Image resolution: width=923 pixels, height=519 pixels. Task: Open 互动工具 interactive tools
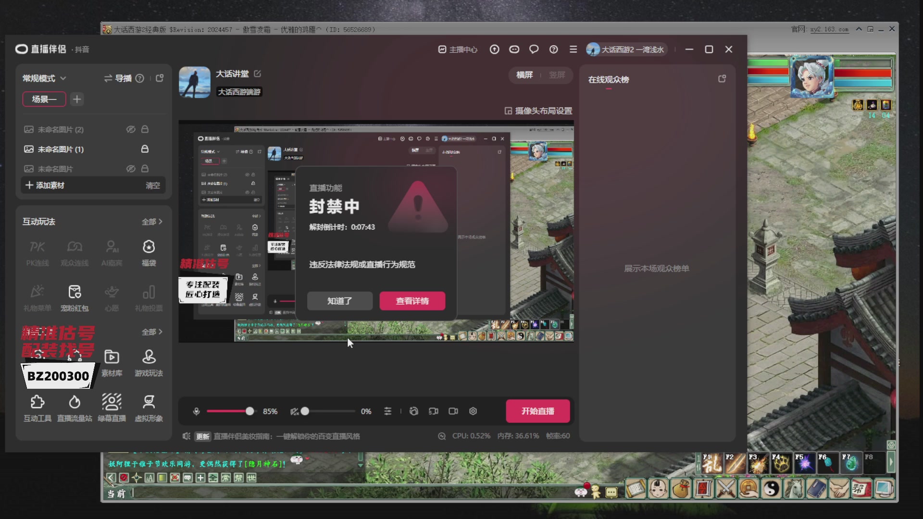click(x=37, y=408)
